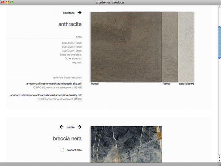Screen dimensions: 221x166
Task: Click the breccia nera product title
Action: tap(67, 138)
